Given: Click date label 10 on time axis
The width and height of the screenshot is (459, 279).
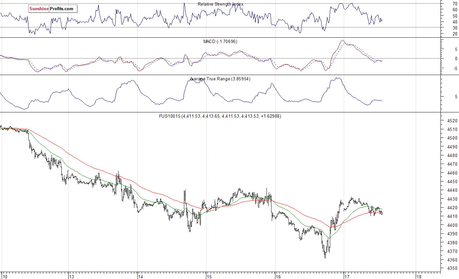Looking at the screenshot, I should (5, 276).
